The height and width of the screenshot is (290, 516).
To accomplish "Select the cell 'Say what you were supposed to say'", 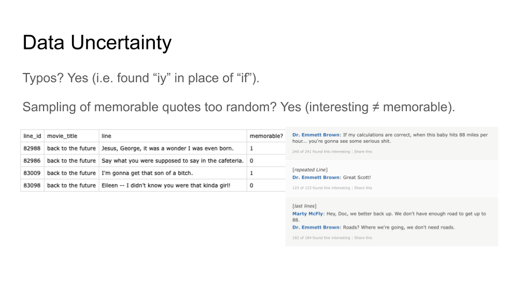I will pos(173,161).
